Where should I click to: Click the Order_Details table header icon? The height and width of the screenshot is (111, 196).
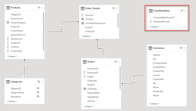click(82, 8)
